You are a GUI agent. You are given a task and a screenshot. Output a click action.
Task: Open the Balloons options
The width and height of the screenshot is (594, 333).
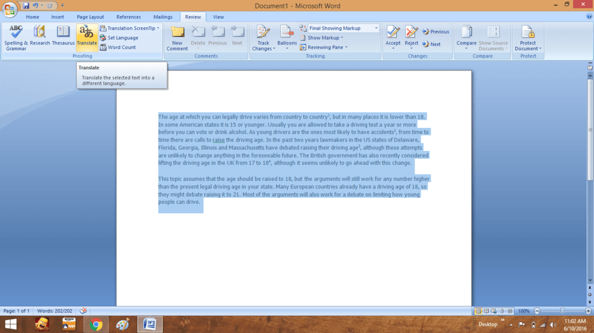[x=287, y=38]
